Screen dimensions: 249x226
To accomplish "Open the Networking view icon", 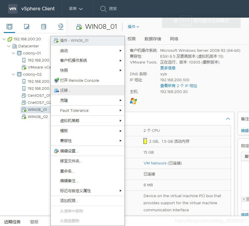I will point(61,26).
